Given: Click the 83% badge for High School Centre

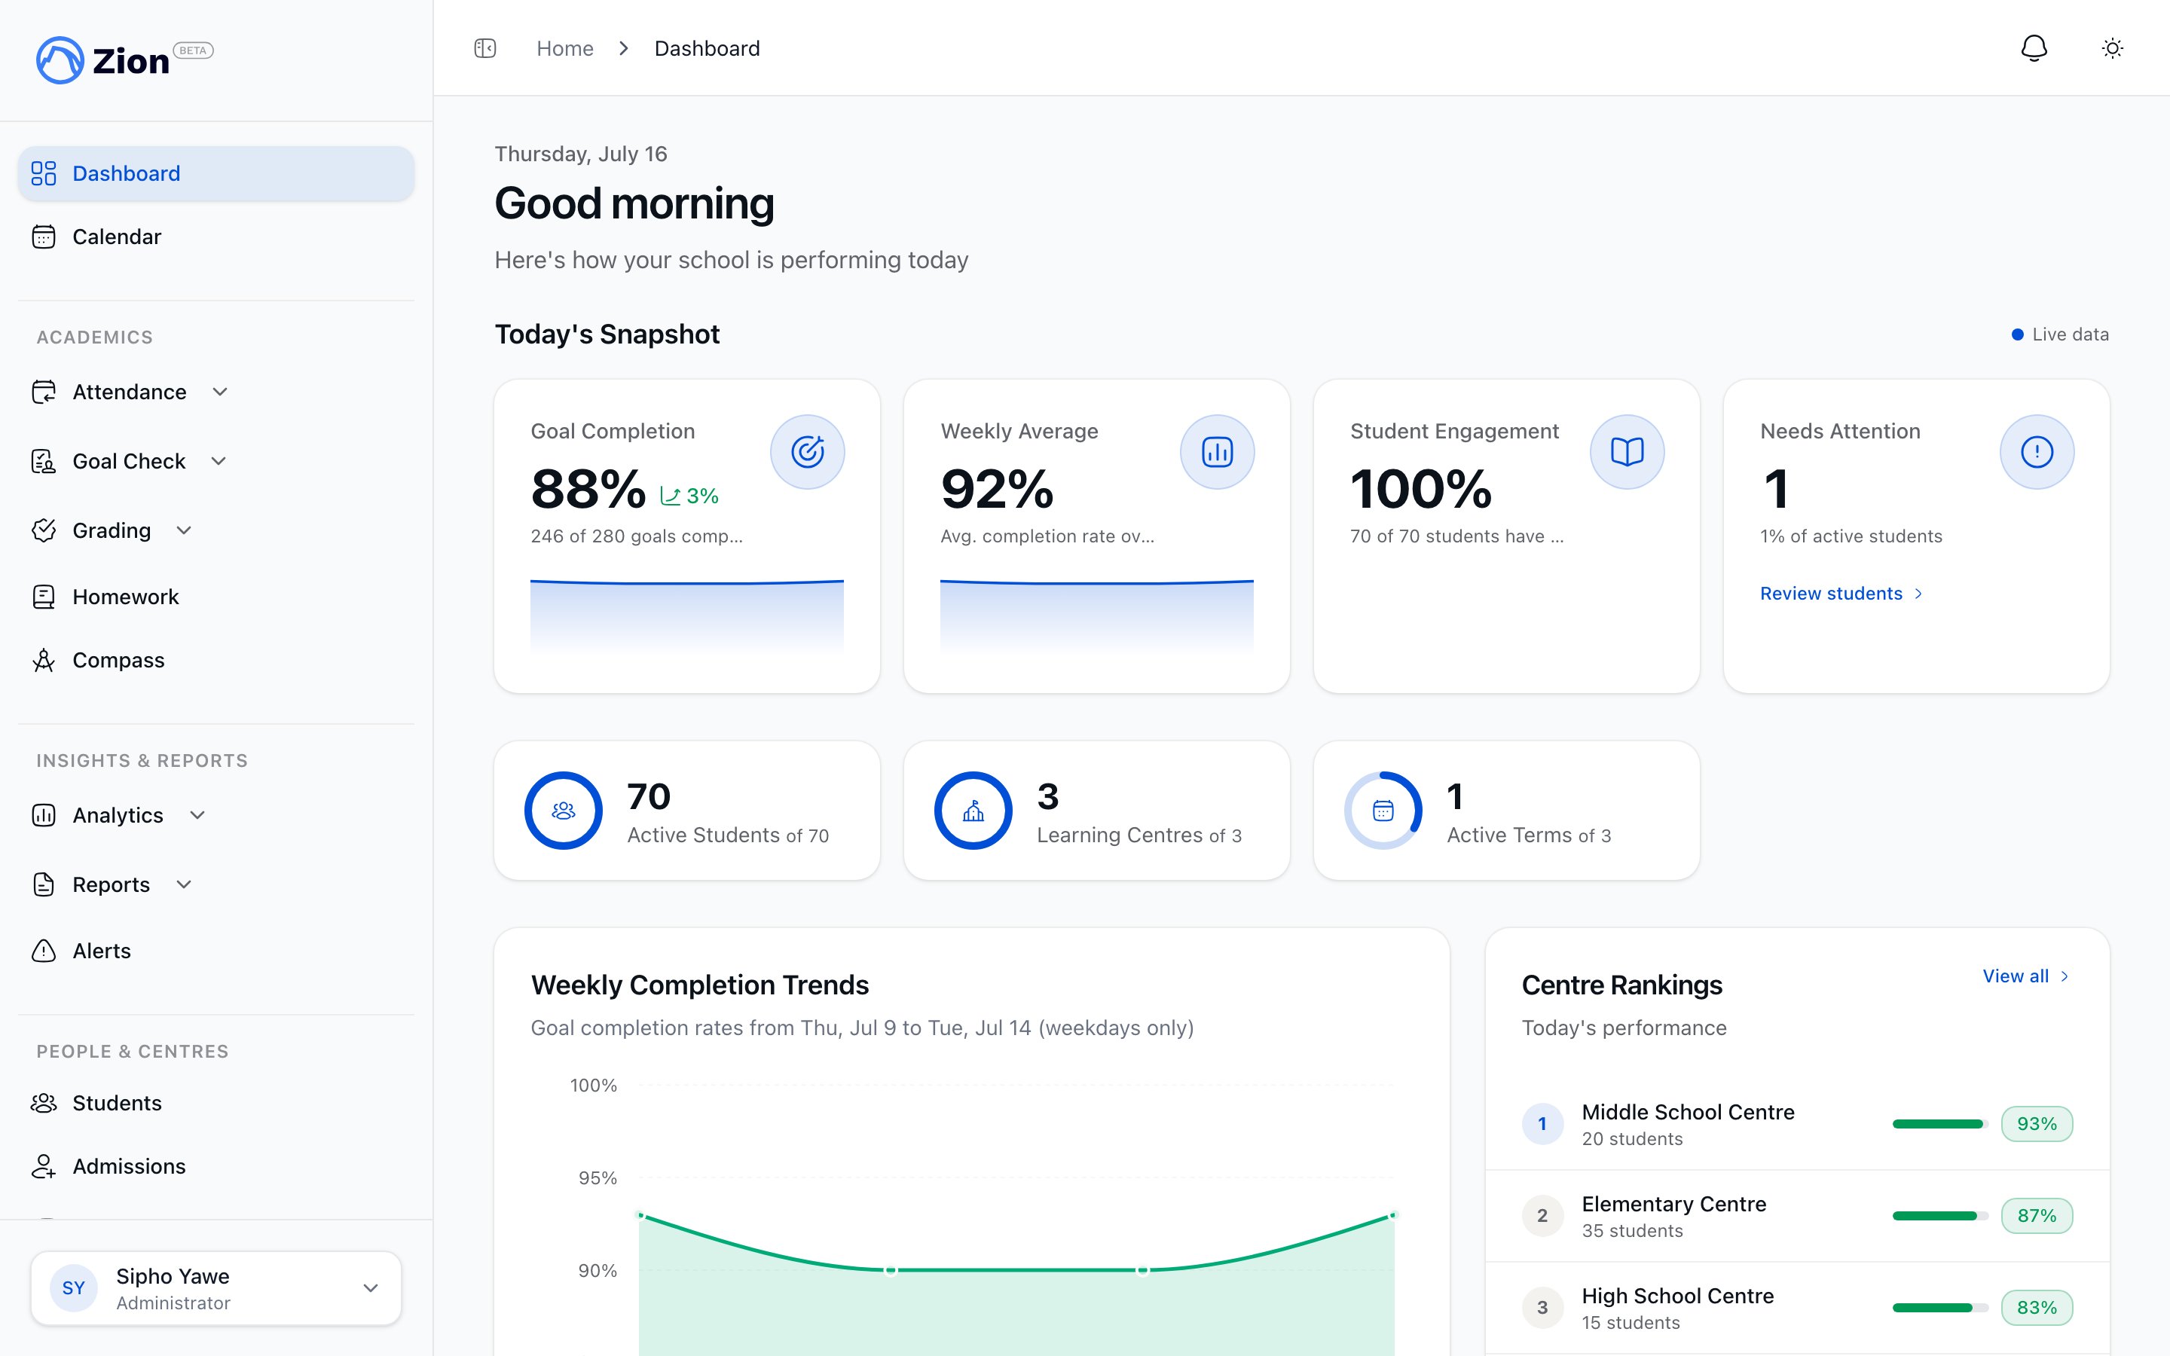Looking at the screenshot, I should [x=2037, y=1308].
